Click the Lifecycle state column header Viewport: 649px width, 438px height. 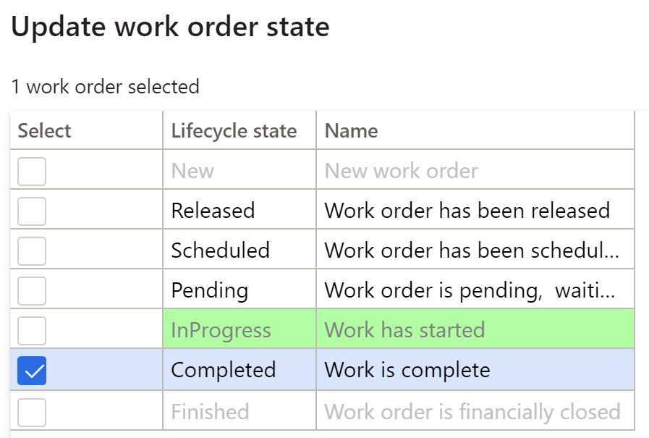pos(239,130)
